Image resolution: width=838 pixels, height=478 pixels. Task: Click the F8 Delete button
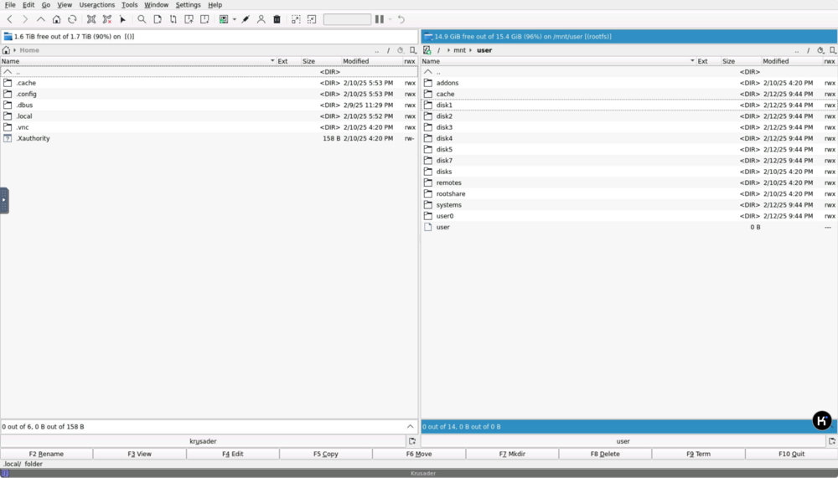(605, 454)
